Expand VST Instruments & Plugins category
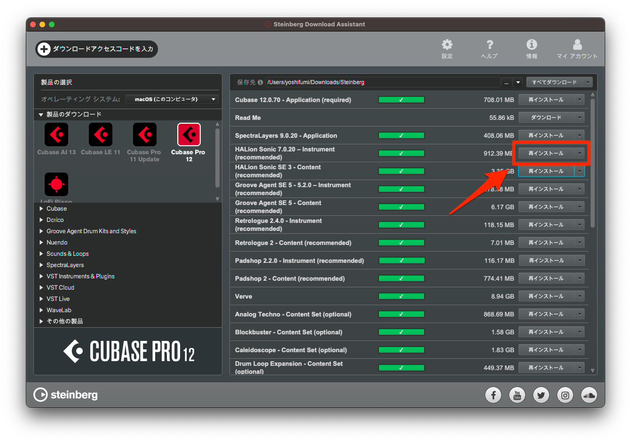This screenshot has width=631, height=442. [41, 276]
